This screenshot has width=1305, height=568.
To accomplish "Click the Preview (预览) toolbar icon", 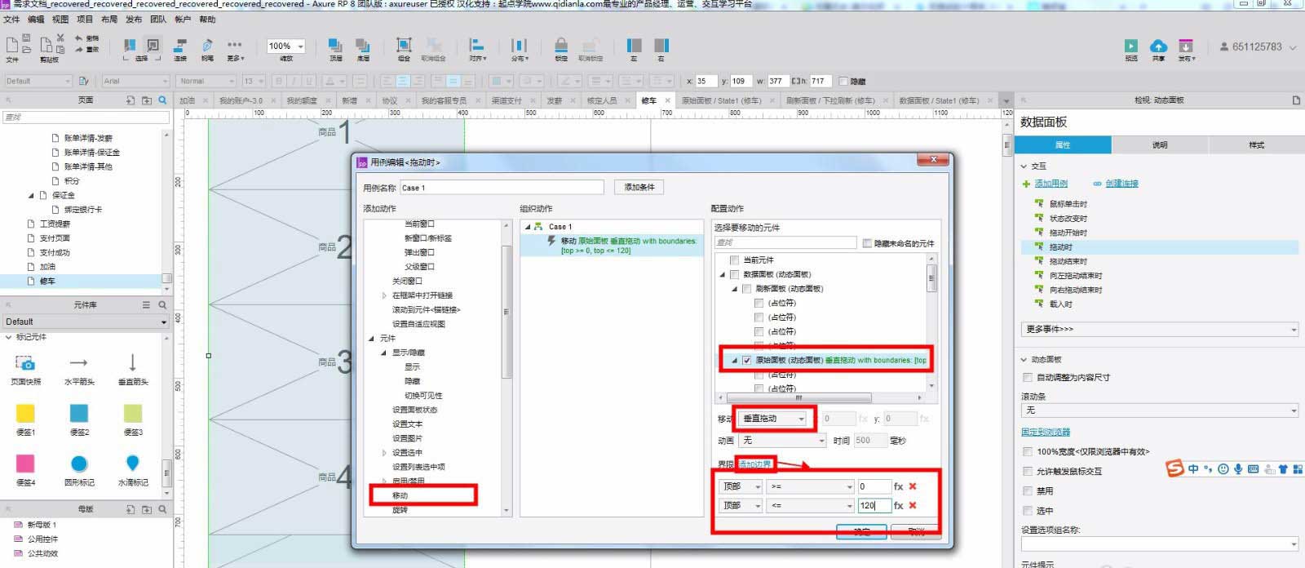I will click(x=1130, y=47).
